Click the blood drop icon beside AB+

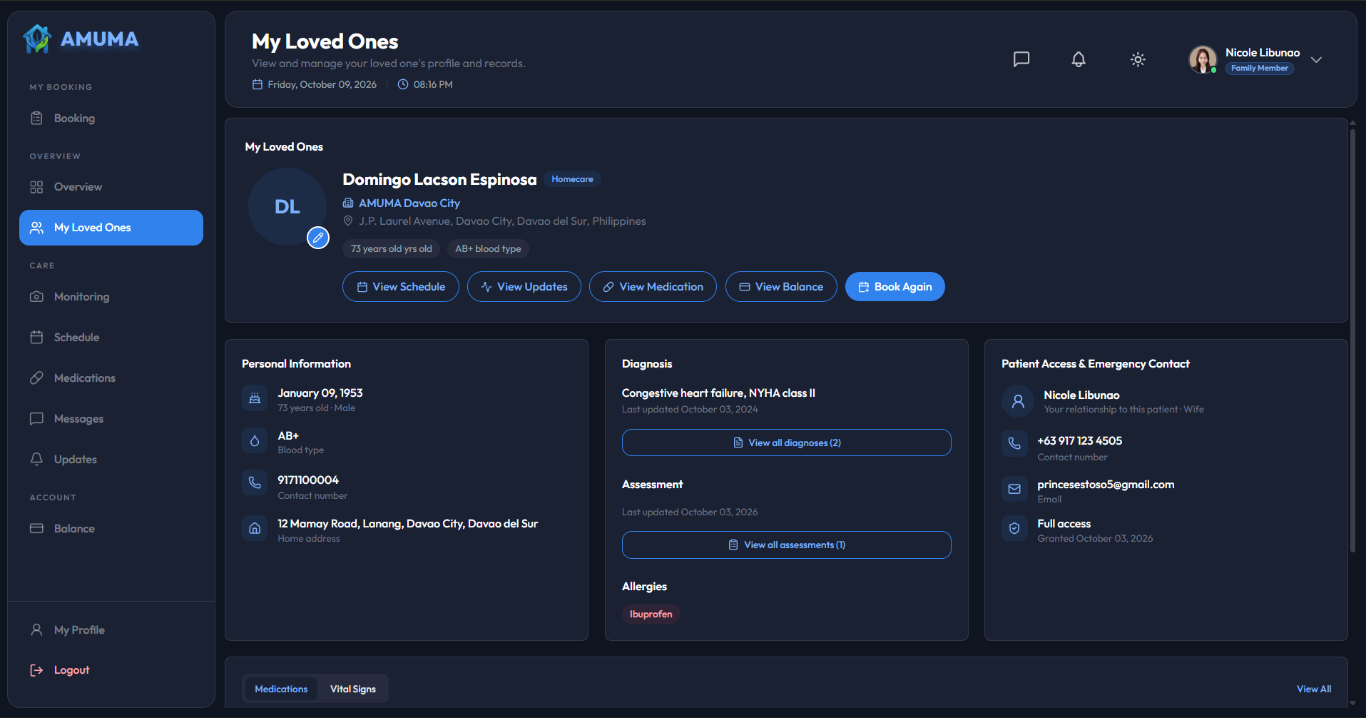[x=255, y=441]
